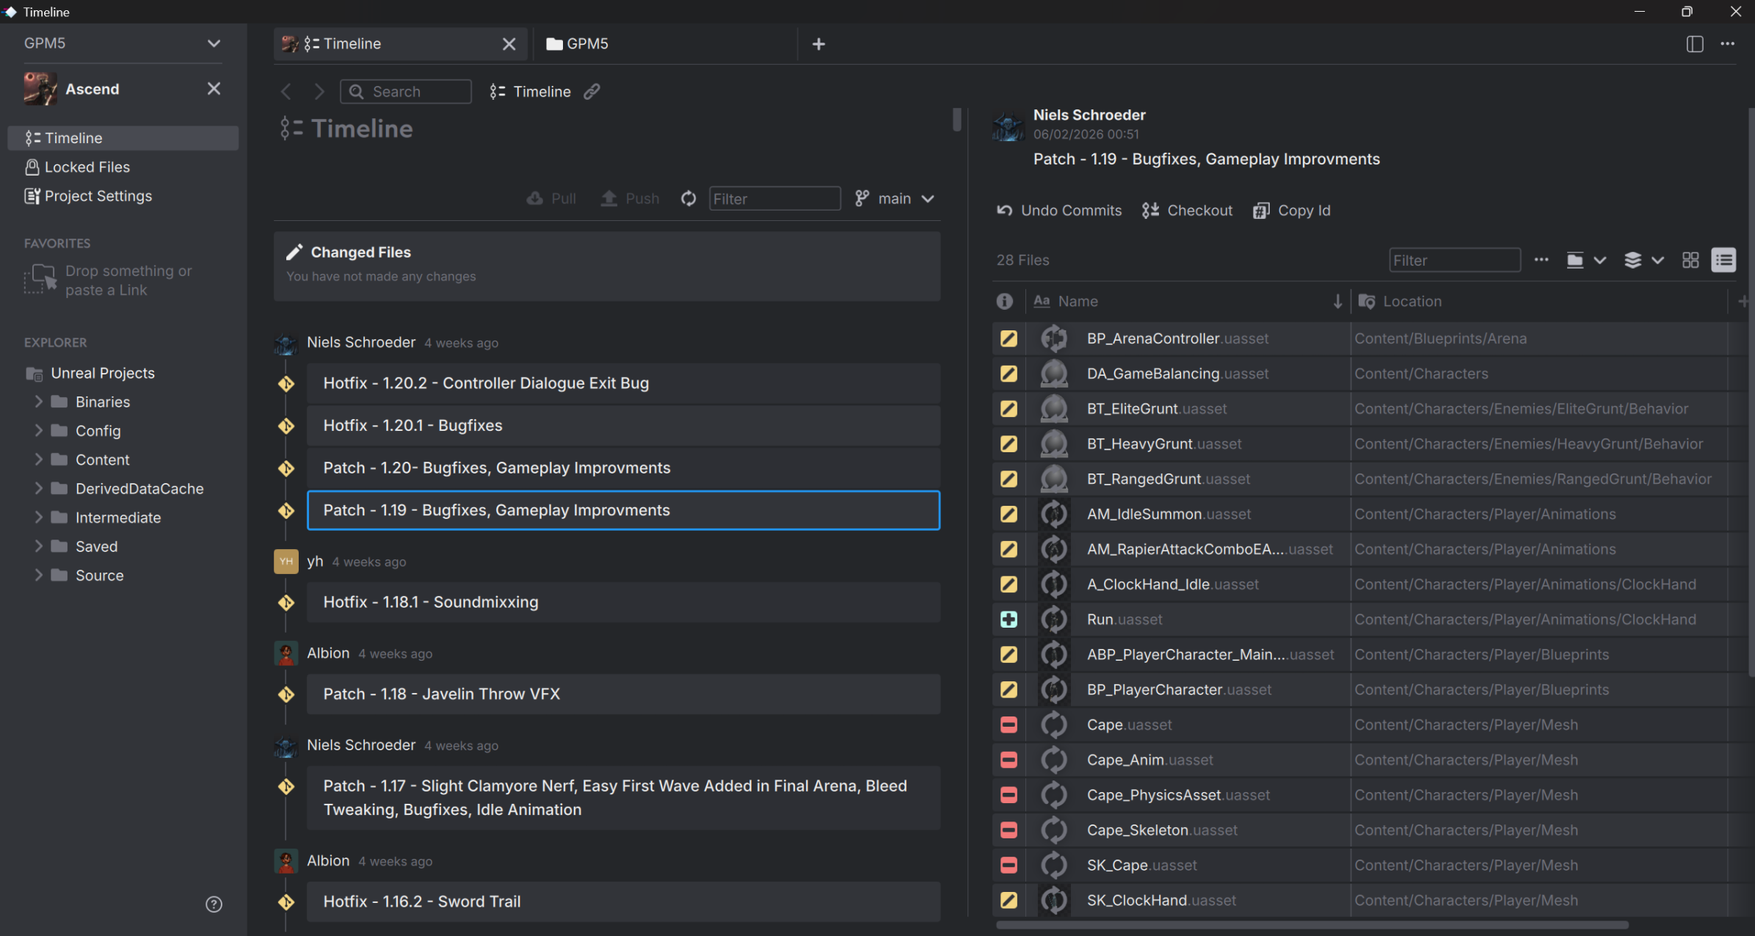Image resolution: width=1755 pixels, height=936 pixels.
Task: Open the main branch dropdown
Action: [x=895, y=198]
